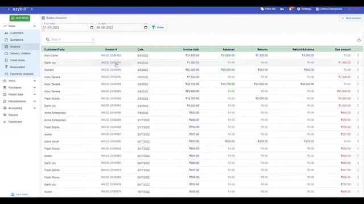Viewport: 364px width, 204px height.
Task: Open invoice link INV/22-23/00102
Action: coord(111,56)
